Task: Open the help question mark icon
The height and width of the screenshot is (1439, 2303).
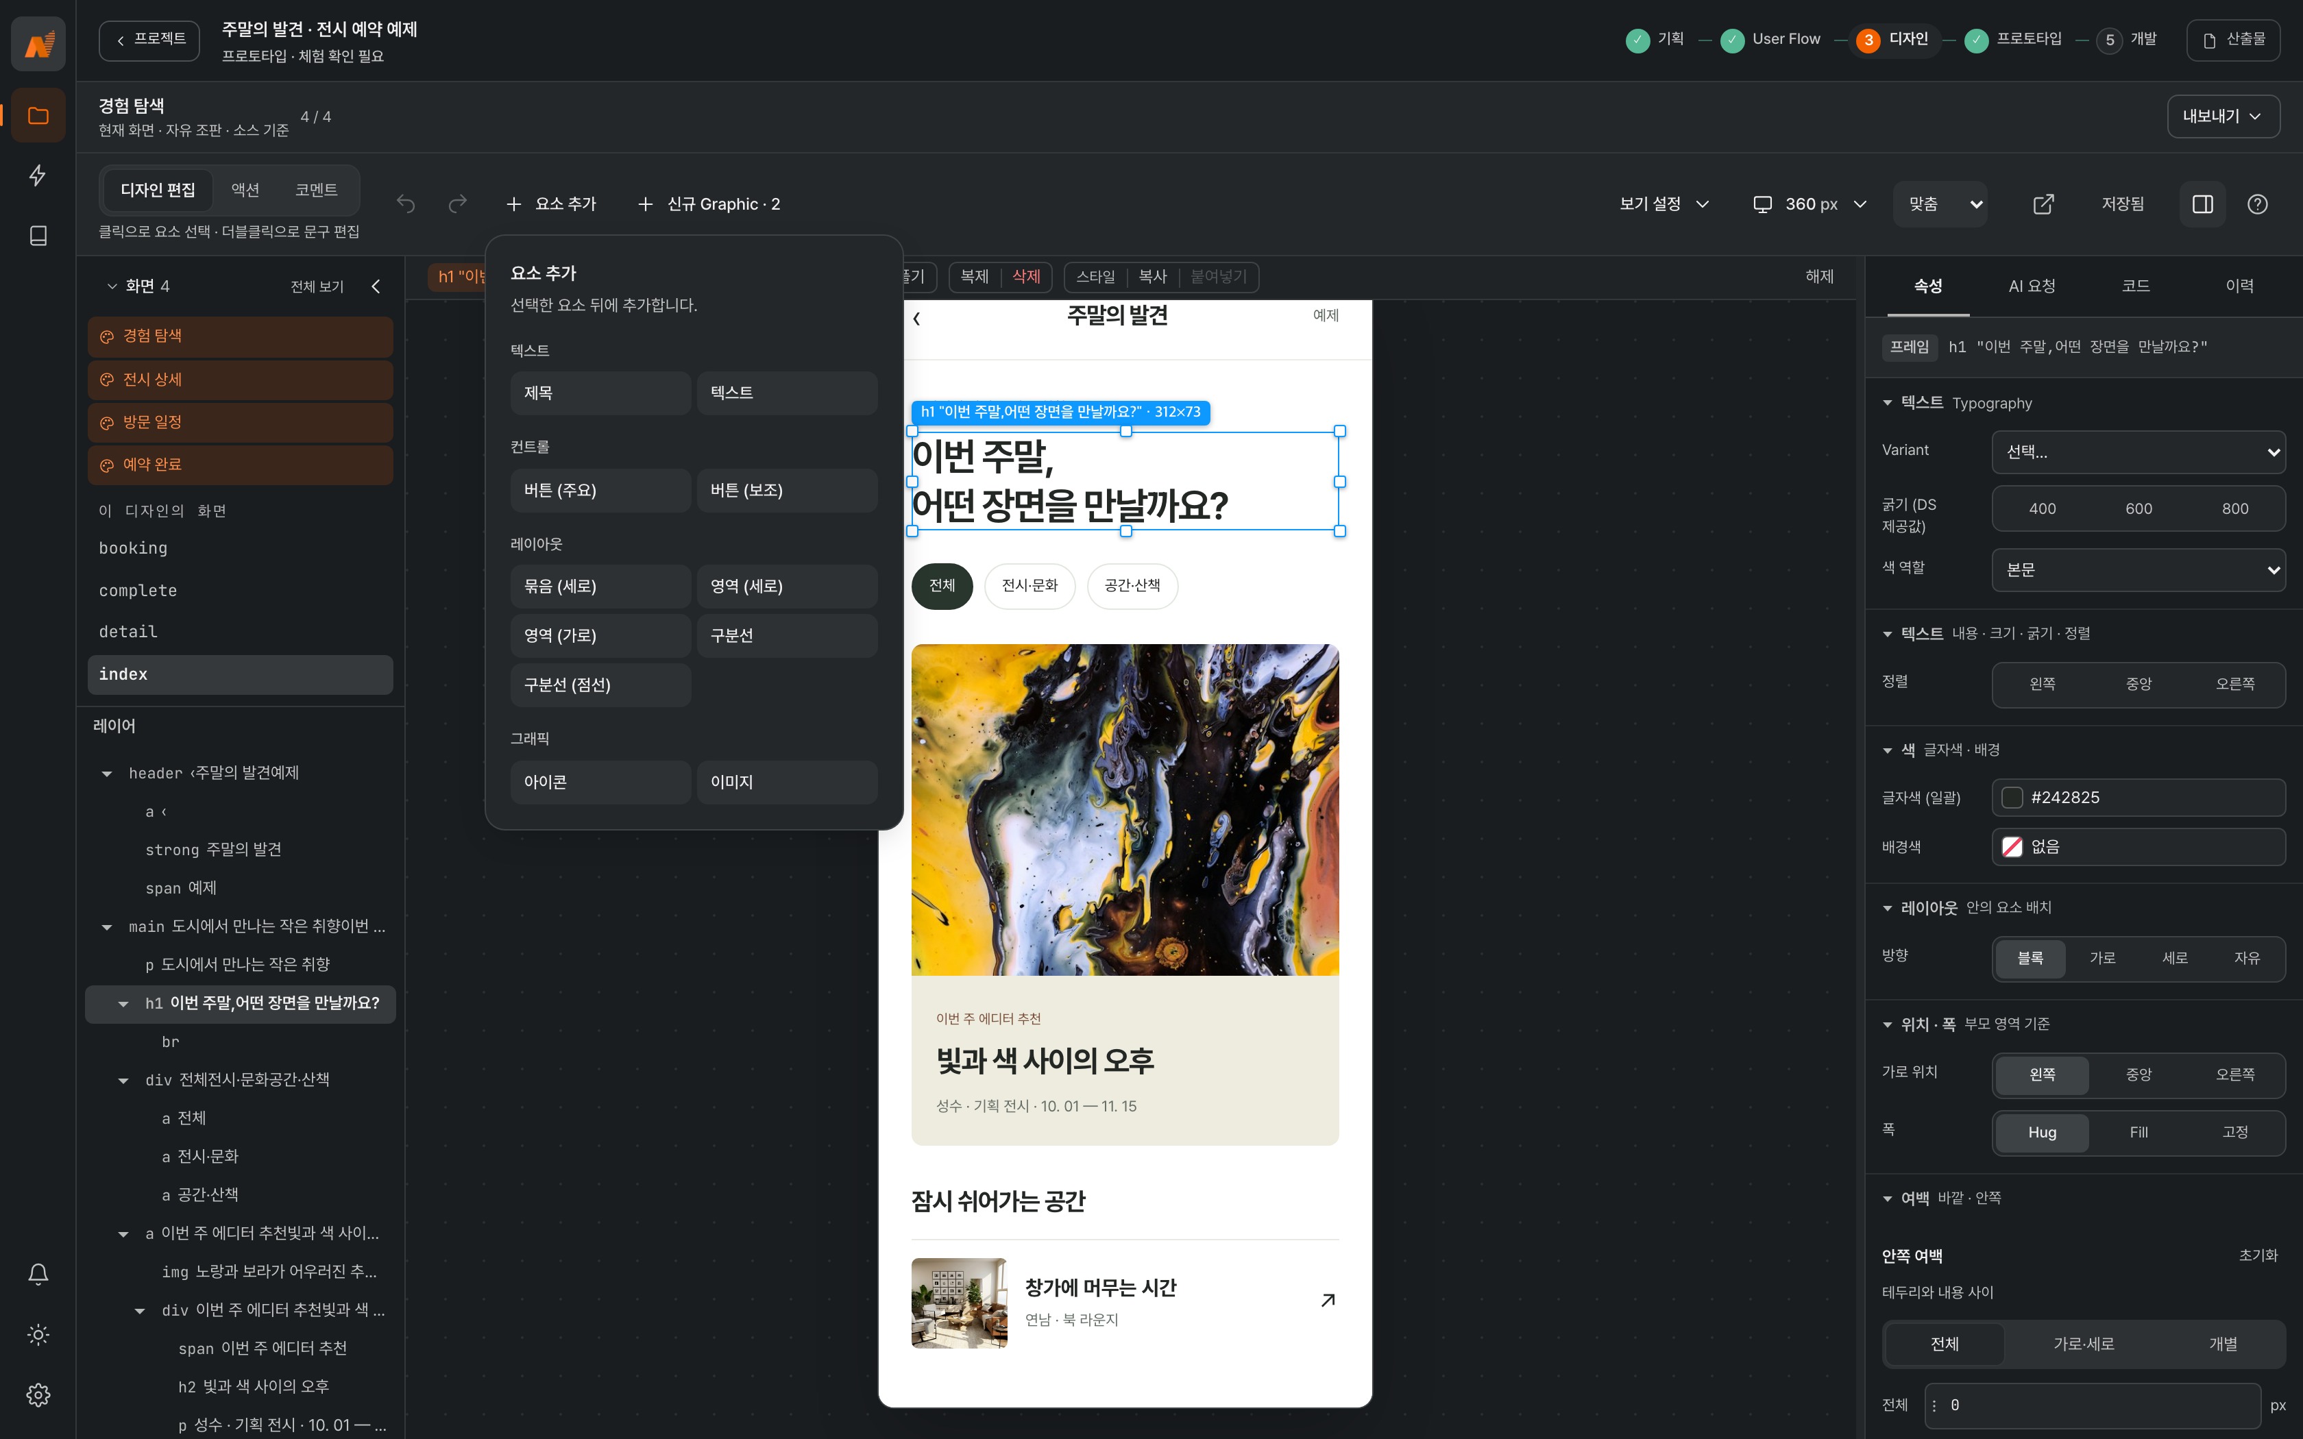Action: point(2257,204)
